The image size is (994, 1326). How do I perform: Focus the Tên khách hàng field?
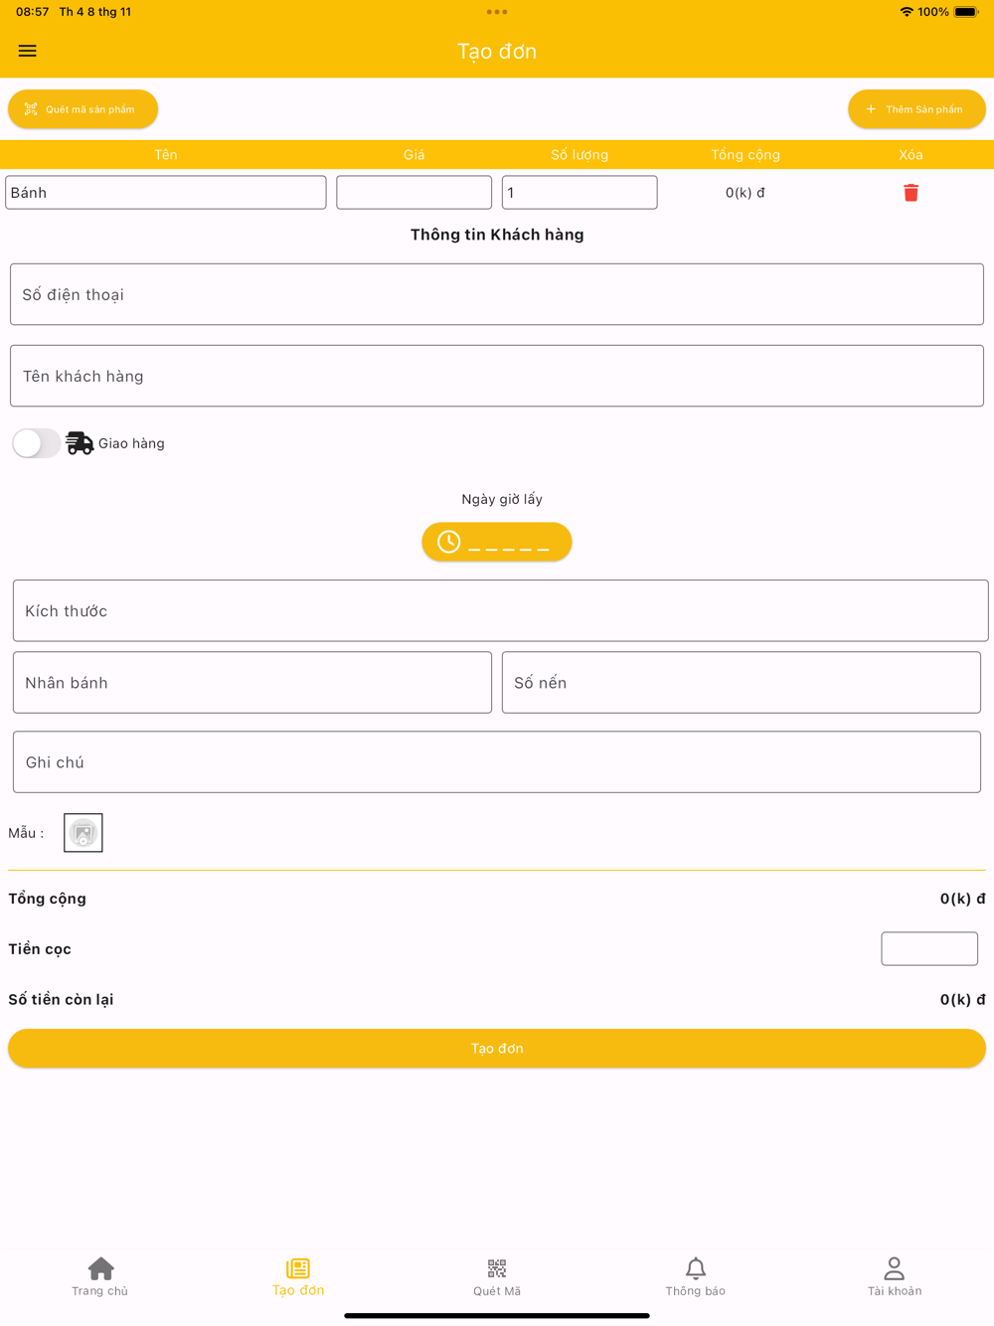click(497, 376)
